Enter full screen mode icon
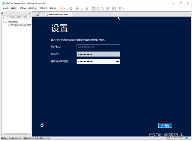Image resolution: width=192 pixels, height=141 pixels. 103,8
